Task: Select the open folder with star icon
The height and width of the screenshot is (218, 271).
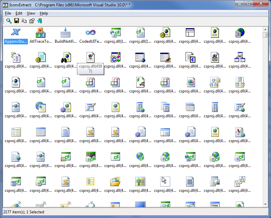Action: 115,182
